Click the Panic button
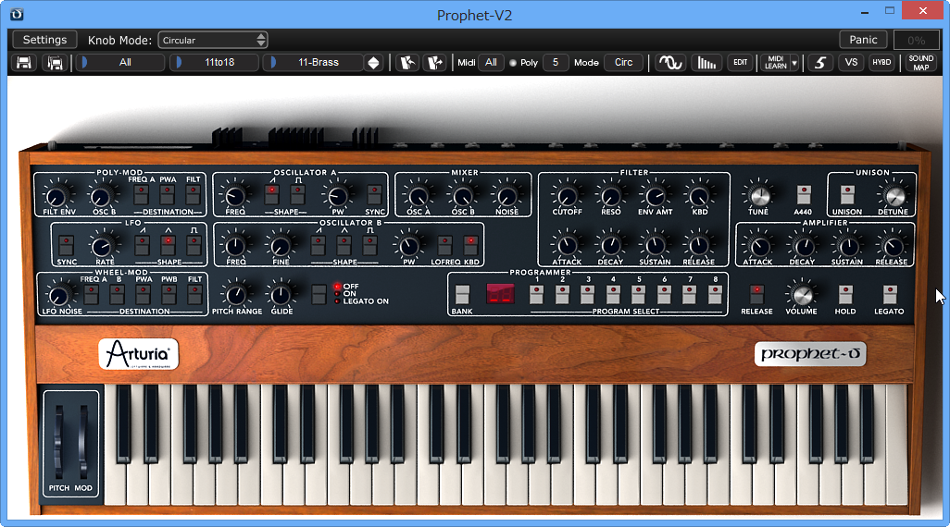This screenshot has width=950, height=527. tap(863, 40)
